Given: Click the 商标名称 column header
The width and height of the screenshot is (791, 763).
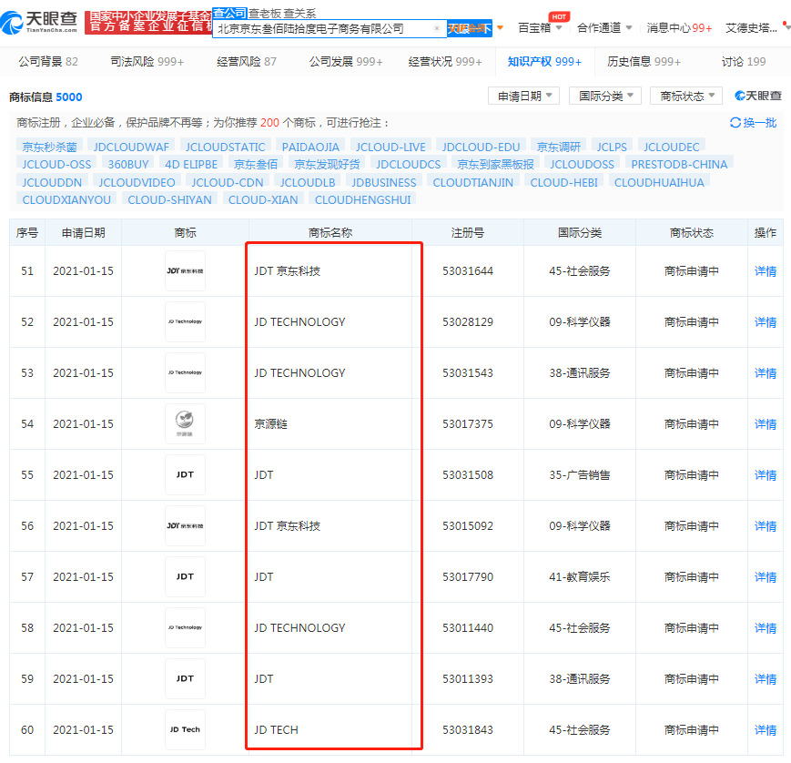Looking at the screenshot, I should point(330,233).
